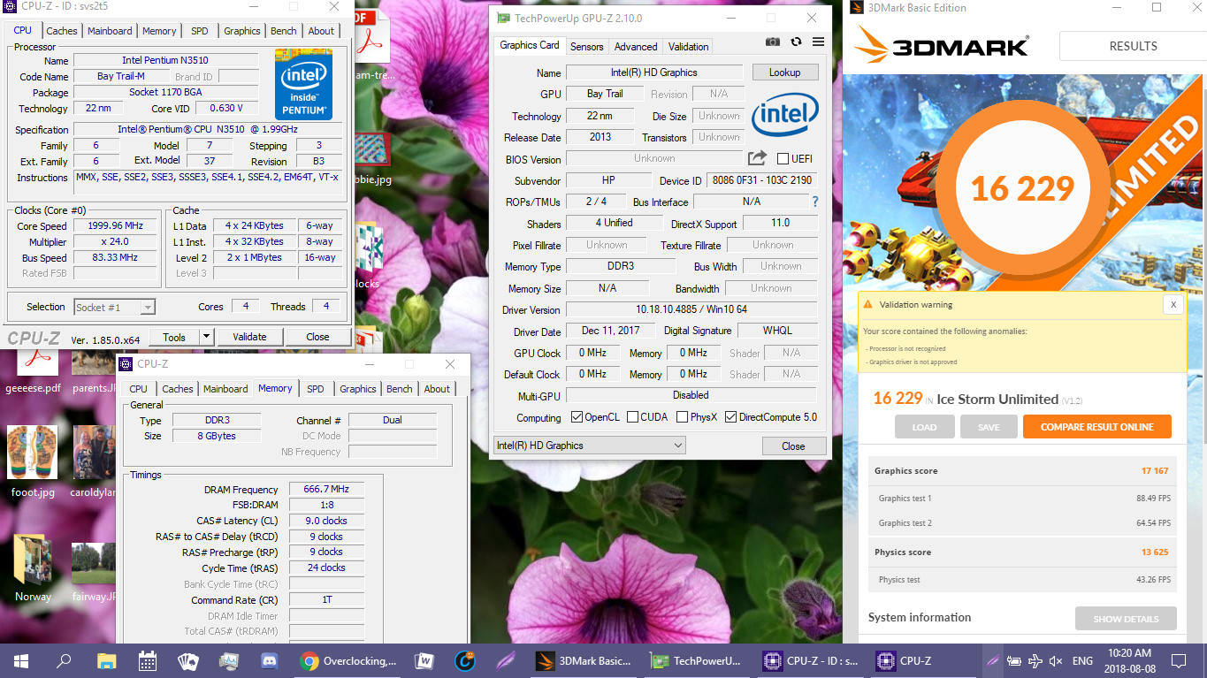Open the notification action center
This screenshot has width=1207, height=678.
tap(1178, 660)
